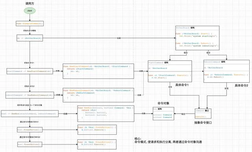Select the RebootCommand 结构 struct box
The image size is (252, 152).
[226, 71]
